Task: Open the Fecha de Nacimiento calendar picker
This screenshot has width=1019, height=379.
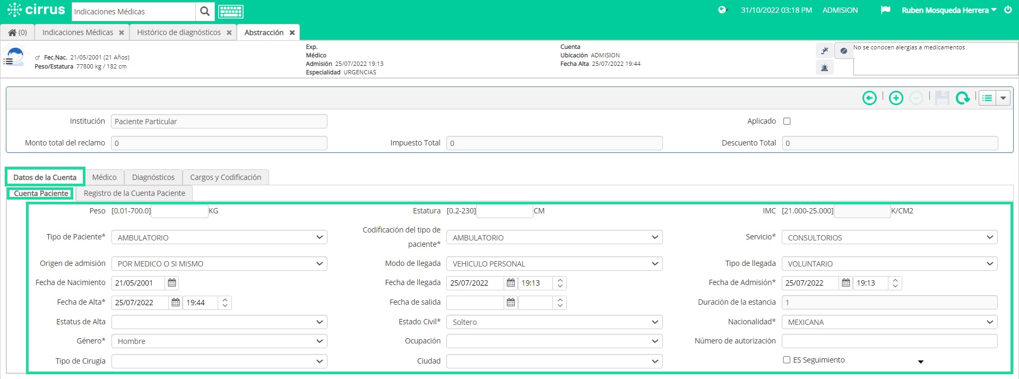Action: (x=172, y=283)
